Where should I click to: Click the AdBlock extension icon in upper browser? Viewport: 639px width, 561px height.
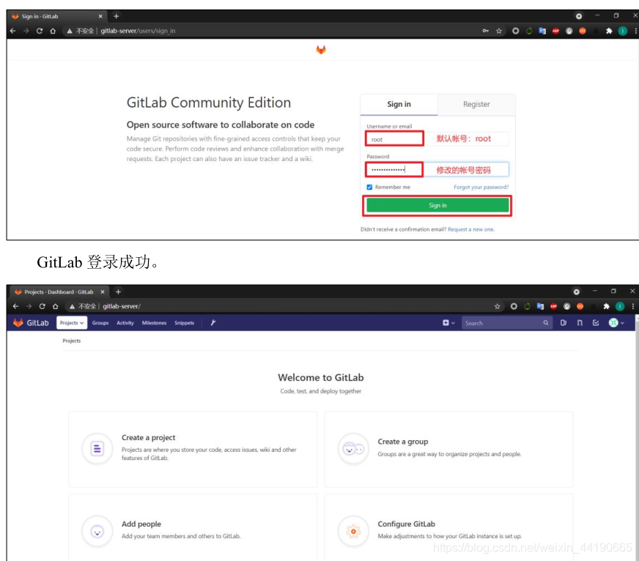coord(555,31)
